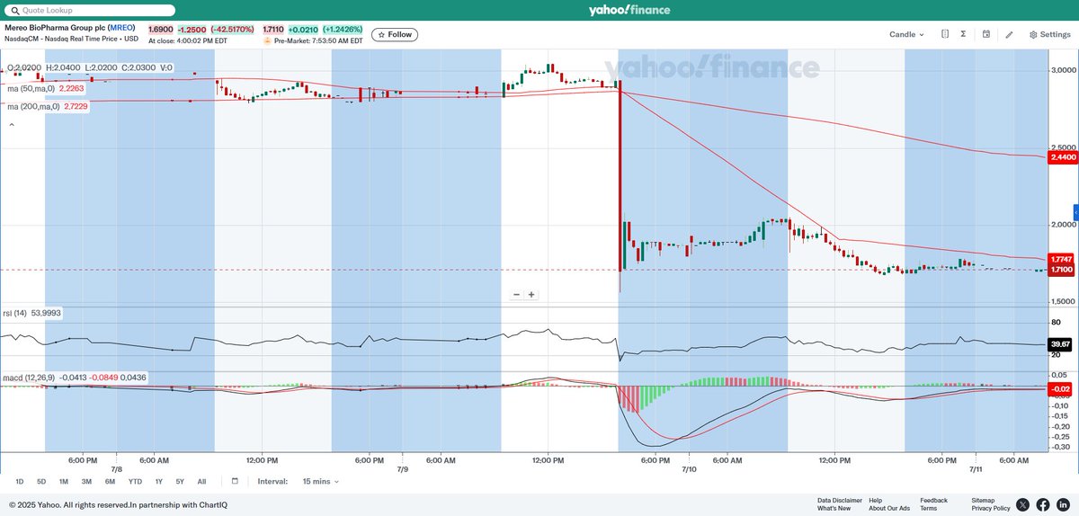Image resolution: width=1079 pixels, height=516 pixels.
Task: Select the 3M range
Action: click(86, 482)
